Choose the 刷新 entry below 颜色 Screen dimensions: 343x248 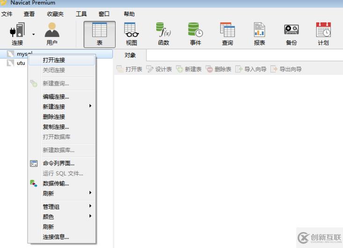(62, 227)
